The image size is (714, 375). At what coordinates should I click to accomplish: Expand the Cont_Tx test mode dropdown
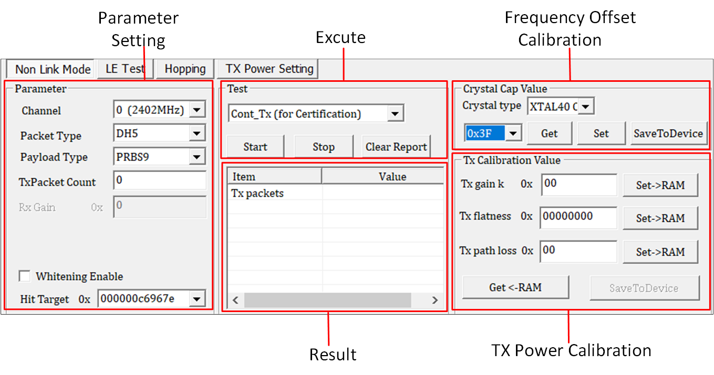396,114
